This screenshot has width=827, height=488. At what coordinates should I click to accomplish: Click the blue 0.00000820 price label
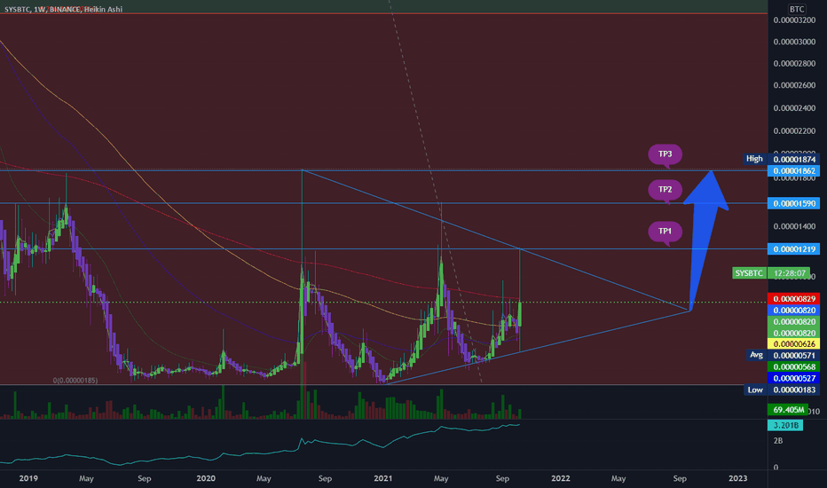click(794, 311)
